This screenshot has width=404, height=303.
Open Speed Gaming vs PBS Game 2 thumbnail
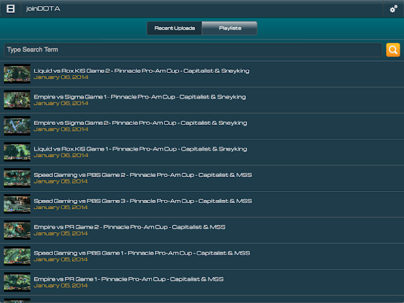pyautogui.click(x=17, y=178)
